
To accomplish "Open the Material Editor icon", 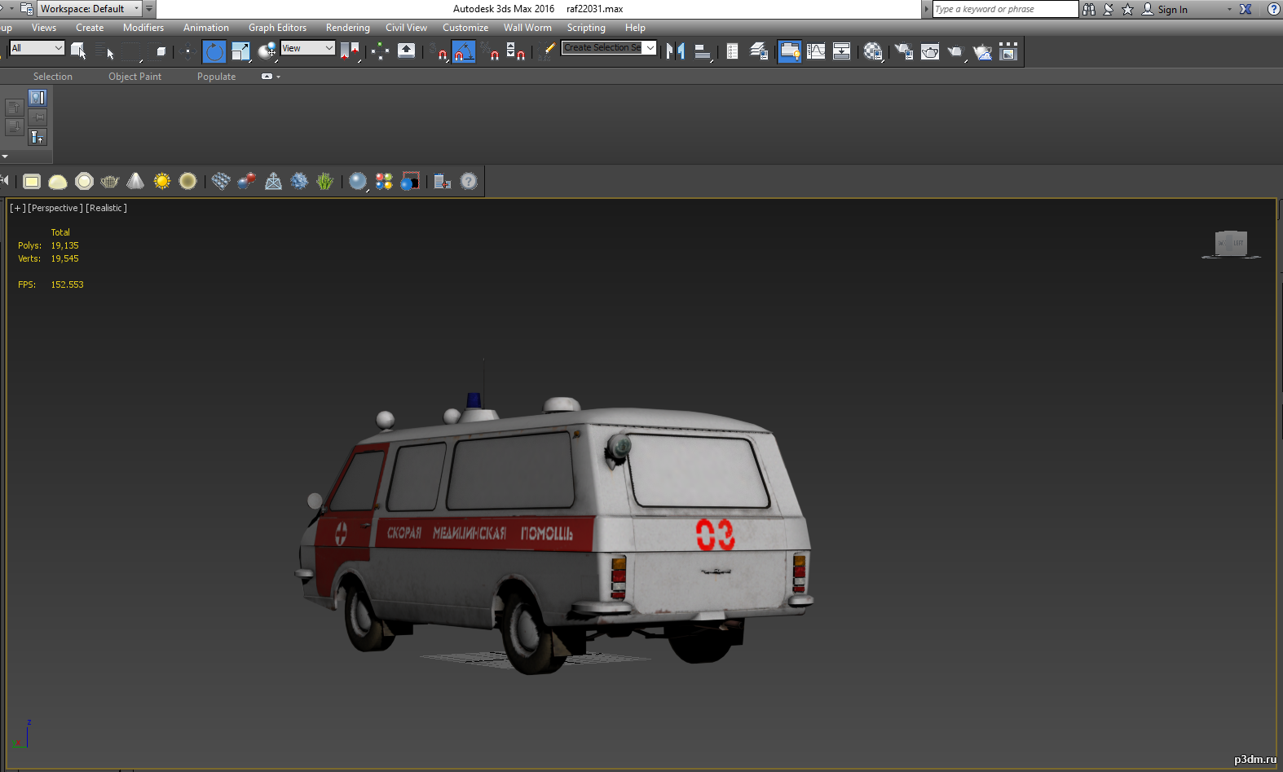I will [x=873, y=51].
